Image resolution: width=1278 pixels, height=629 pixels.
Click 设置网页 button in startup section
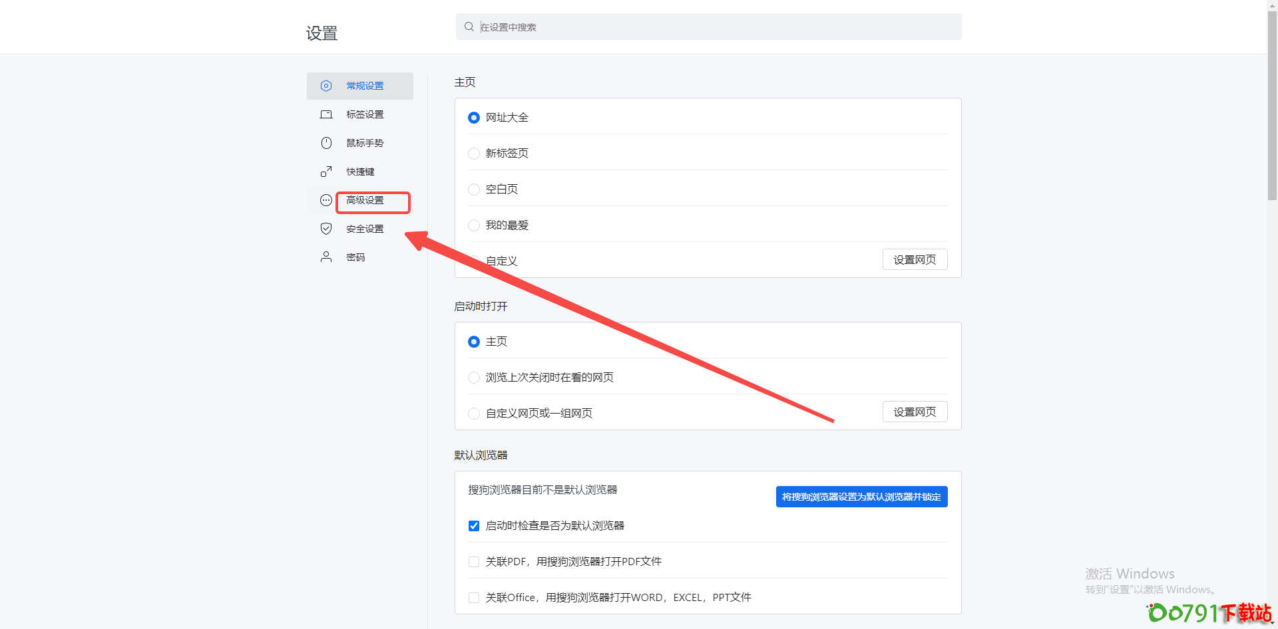(915, 412)
